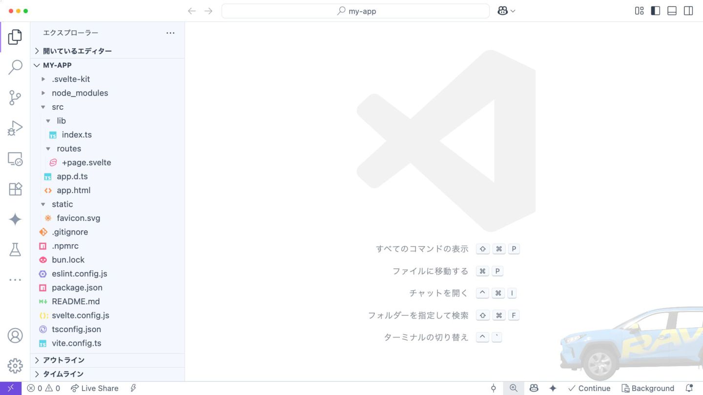703x395 pixels.
Task: Show errors and warnings count
Action: (43, 388)
